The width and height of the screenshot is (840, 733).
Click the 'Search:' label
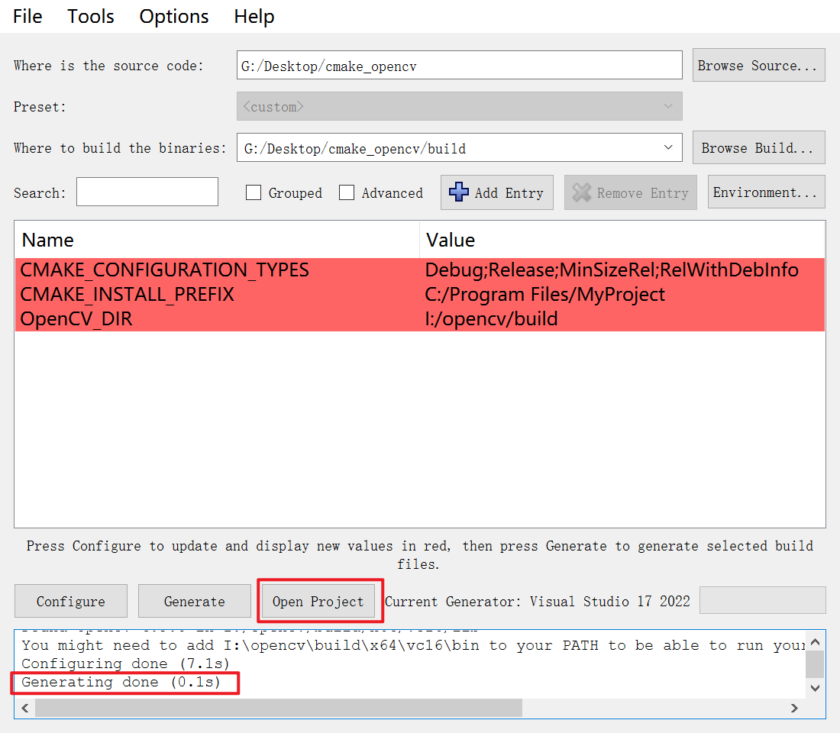click(x=40, y=192)
